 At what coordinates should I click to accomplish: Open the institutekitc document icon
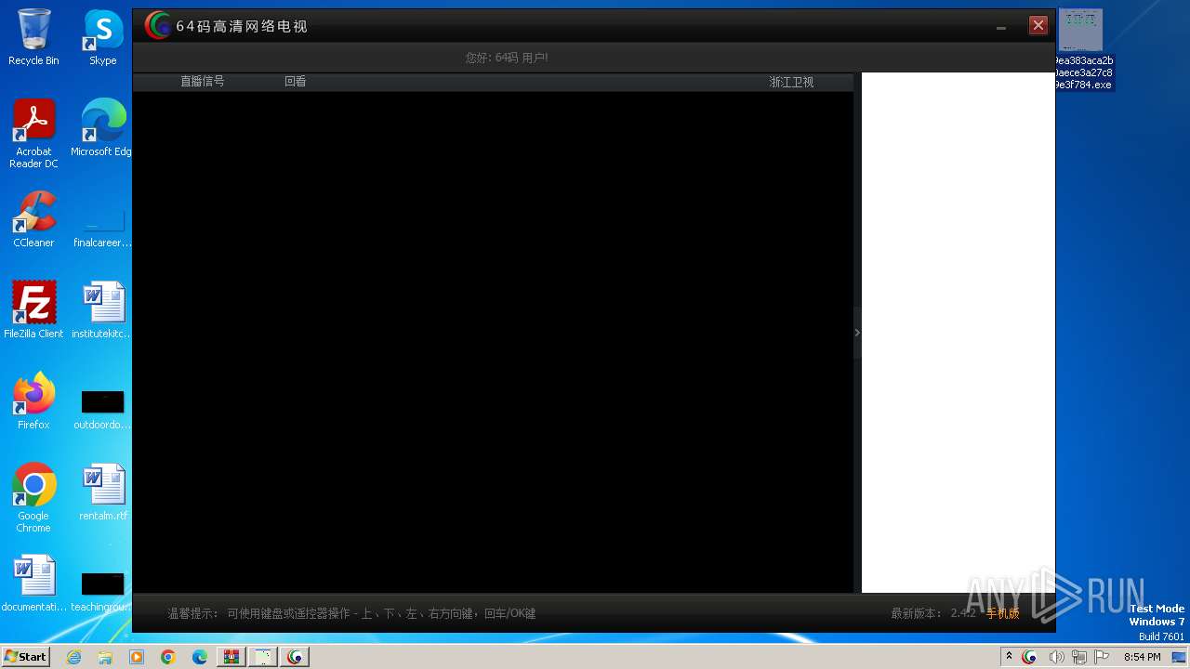(102, 309)
